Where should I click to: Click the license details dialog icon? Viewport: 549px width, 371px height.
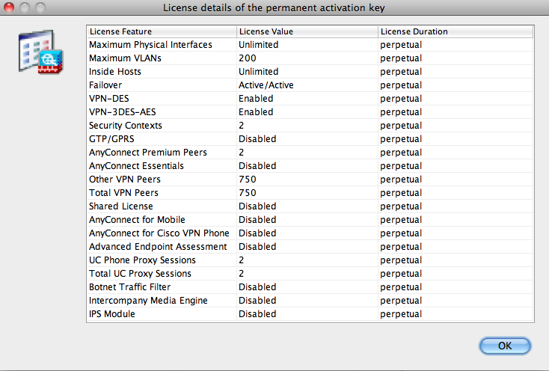pyautogui.click(x=41, y=52)
